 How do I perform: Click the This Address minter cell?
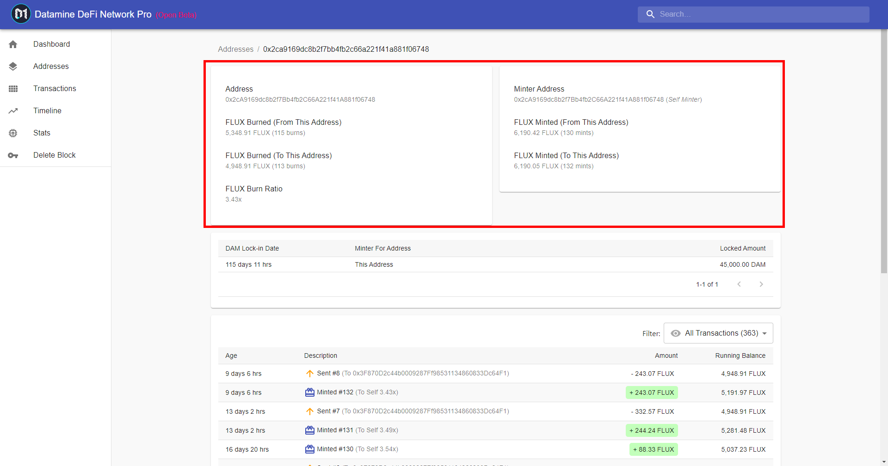tap(374, 265)
